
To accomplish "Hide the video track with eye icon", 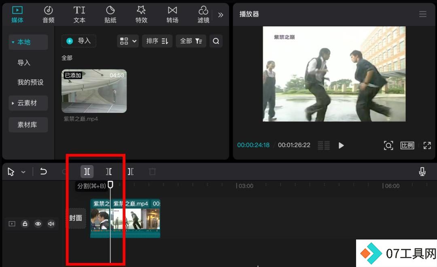I will pyautogui.click(x=38, y=224).
